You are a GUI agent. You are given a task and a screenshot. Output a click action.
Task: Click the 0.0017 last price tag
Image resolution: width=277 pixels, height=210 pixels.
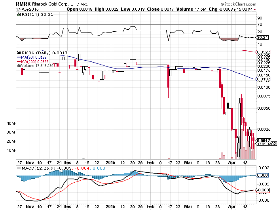coord(264,141)
